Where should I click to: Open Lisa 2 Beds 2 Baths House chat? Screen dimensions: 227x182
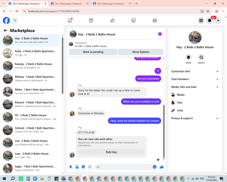tap(30, 143)
